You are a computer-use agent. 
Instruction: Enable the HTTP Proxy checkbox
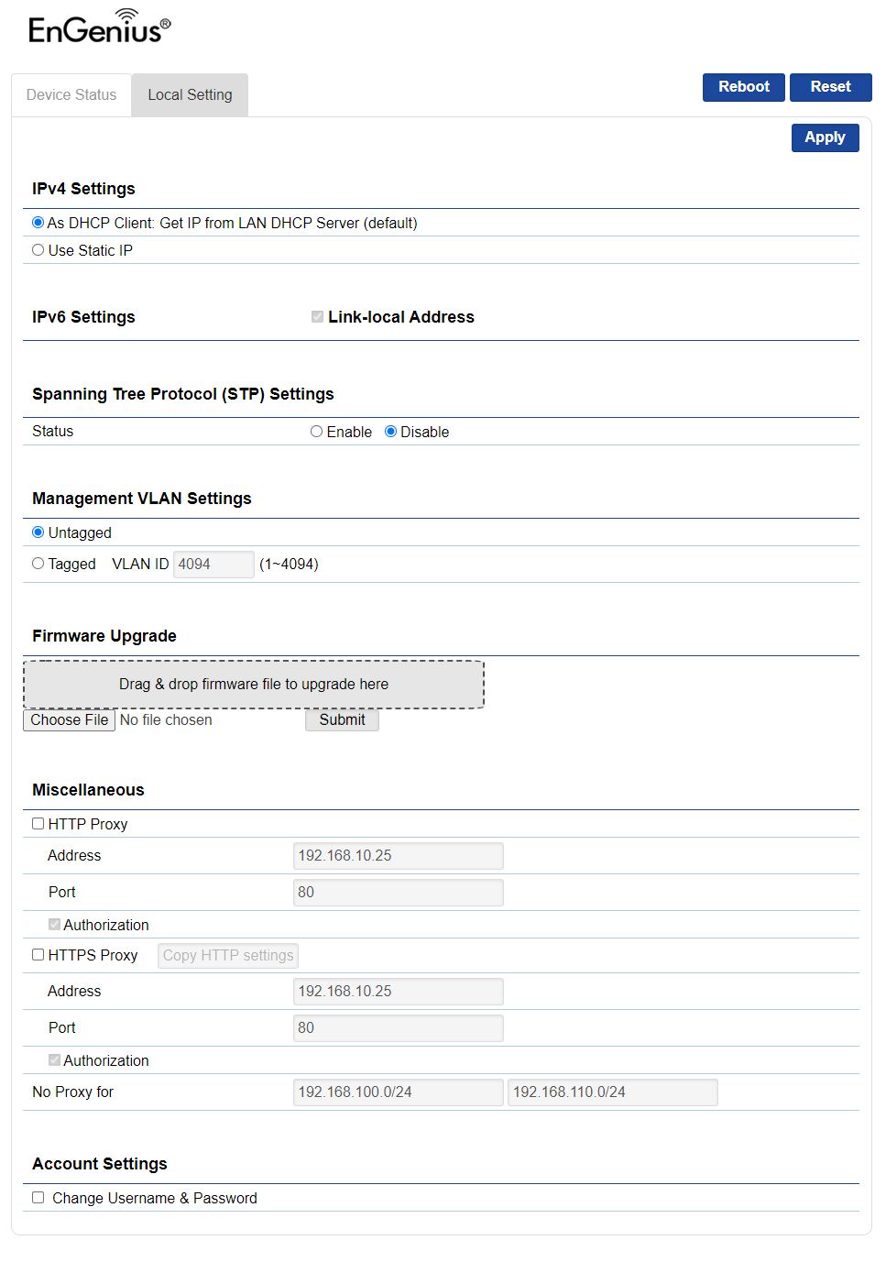(x=38, y=824)
